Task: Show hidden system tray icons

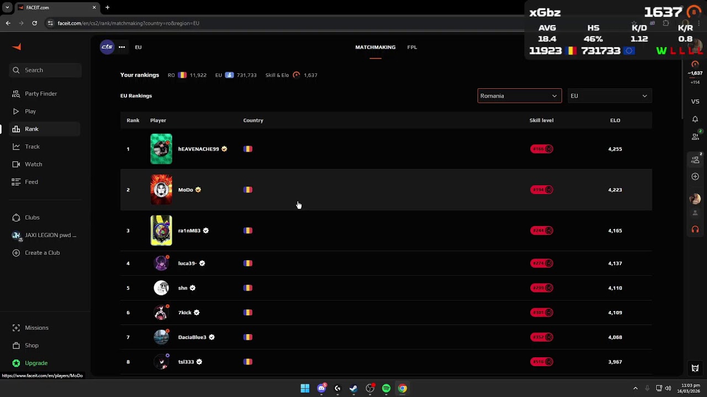Action: pyautogui.click(x=635, y=388)
